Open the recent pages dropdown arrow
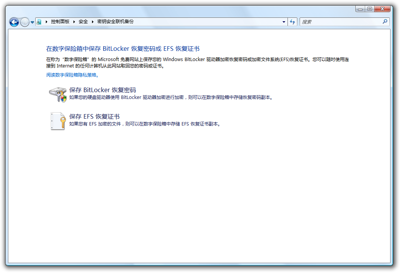This screenshot has height=273, width=400. (x=33, y=22)
